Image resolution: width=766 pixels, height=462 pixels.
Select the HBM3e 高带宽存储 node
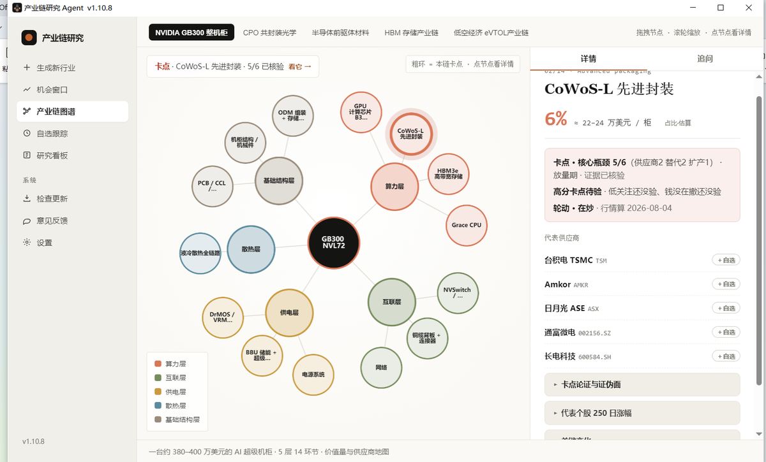(449, 175)
